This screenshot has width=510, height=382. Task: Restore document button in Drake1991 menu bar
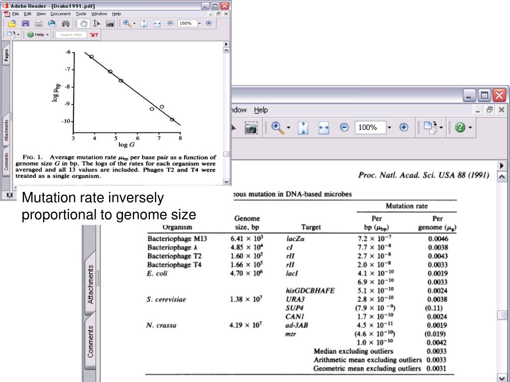click(x=218, y=14)
